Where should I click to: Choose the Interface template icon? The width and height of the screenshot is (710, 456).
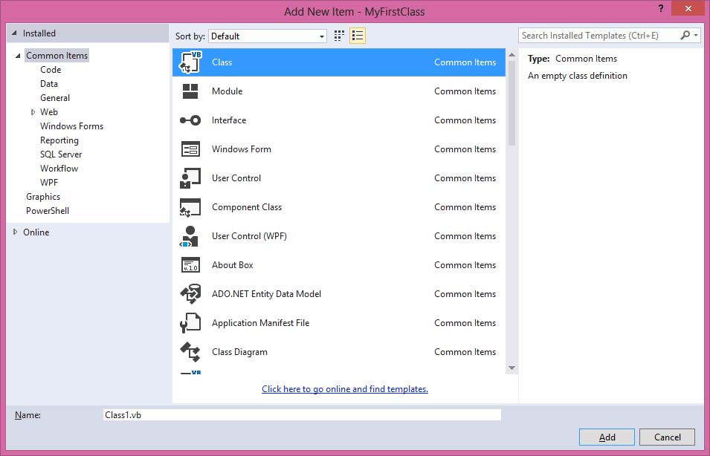190,120
